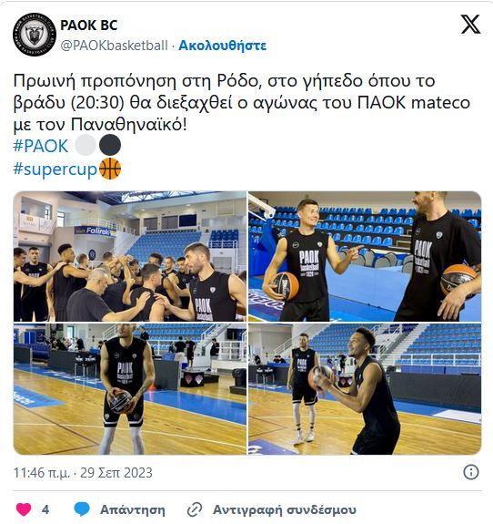Screen dimensions: 493x524
Task: Open the tweet info circle icon
Action: pos(471,472)
